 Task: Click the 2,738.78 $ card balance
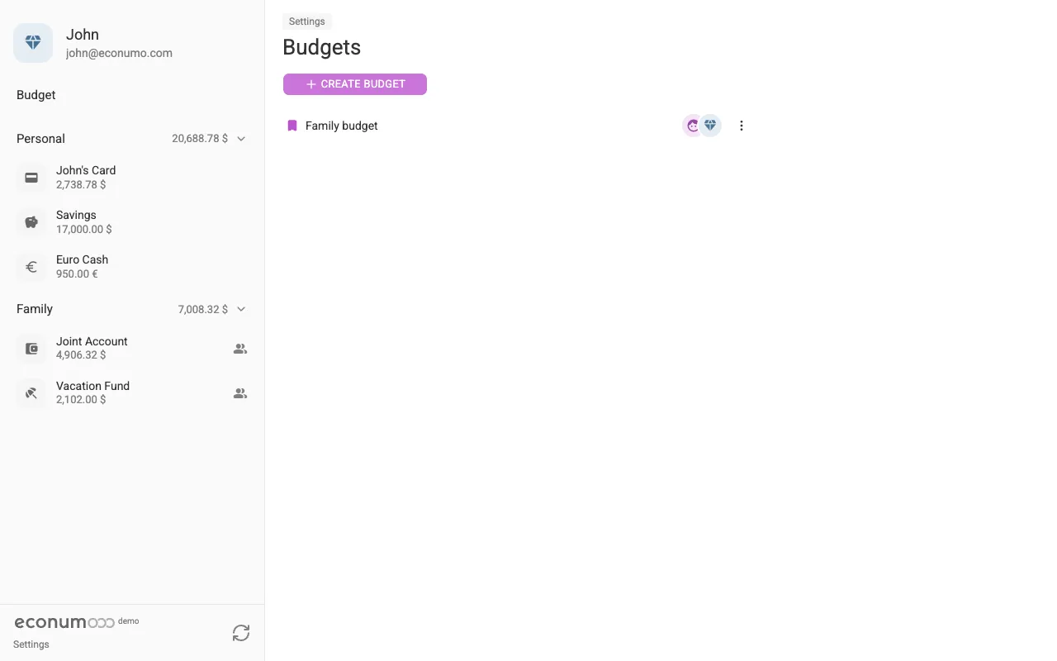point(81,185)
